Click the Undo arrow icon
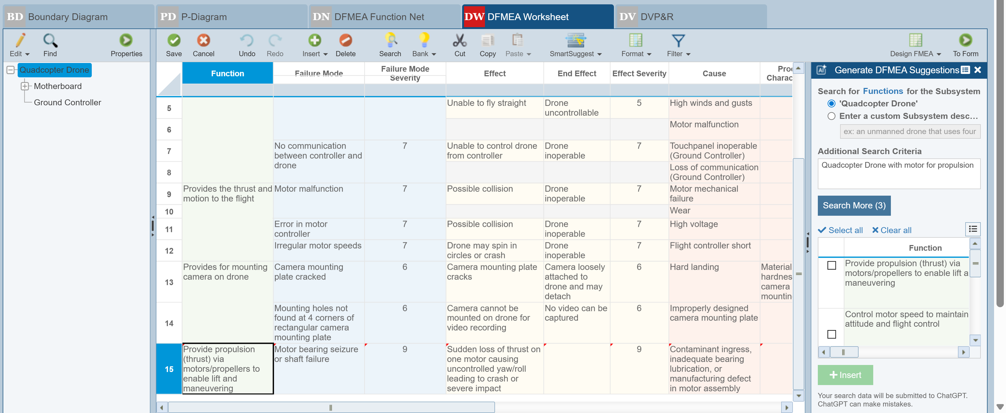1006x413 pixels. click(x=247, y=40)
